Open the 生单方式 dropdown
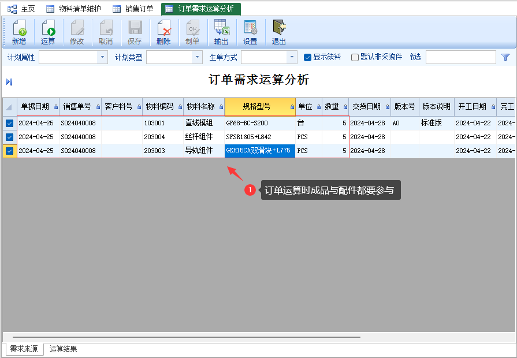This screenshot has width=517, height=358. (x=292, y=57)
